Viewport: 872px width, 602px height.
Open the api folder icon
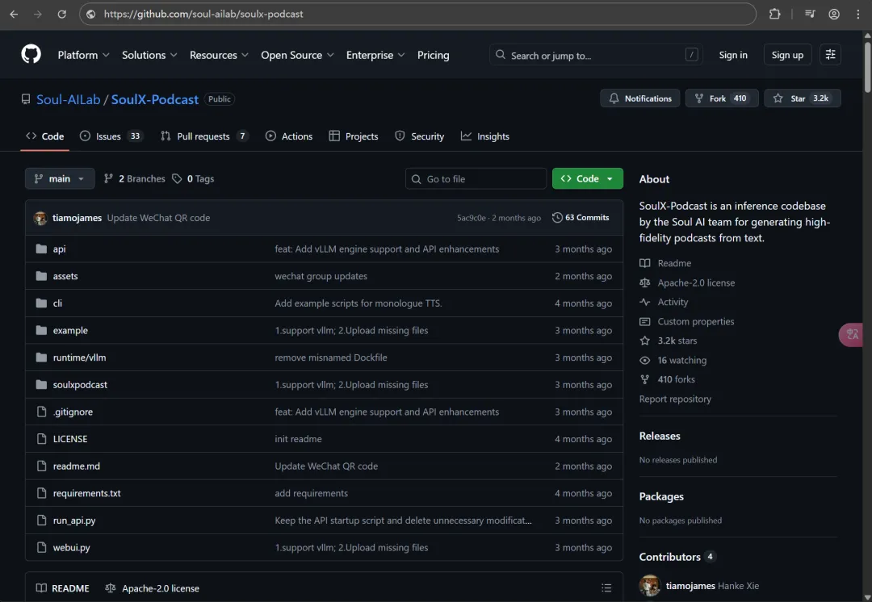pyautogui.click(x=41, y=249)
